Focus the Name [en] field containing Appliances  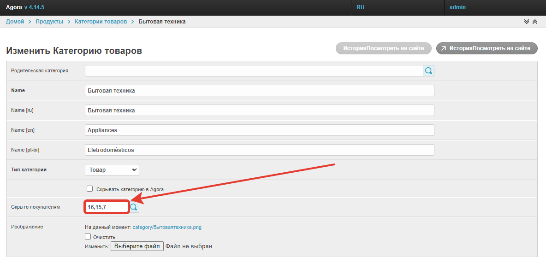click(260, 130)
